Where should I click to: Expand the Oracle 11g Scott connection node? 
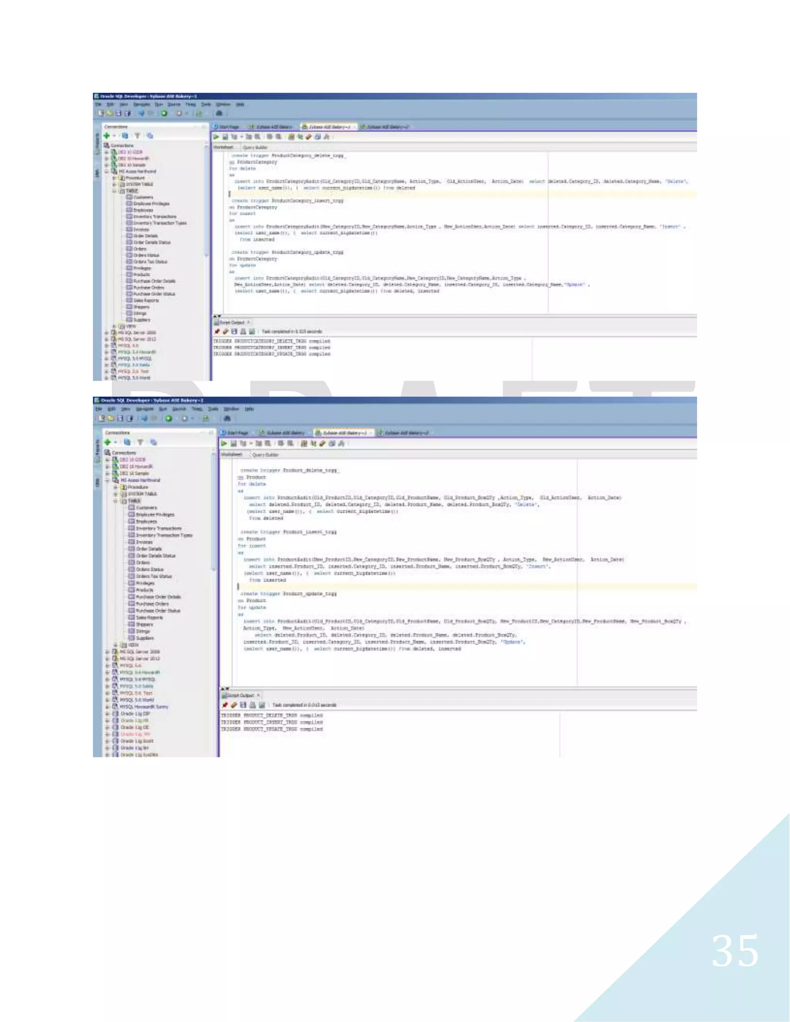[x=107, y=741]
